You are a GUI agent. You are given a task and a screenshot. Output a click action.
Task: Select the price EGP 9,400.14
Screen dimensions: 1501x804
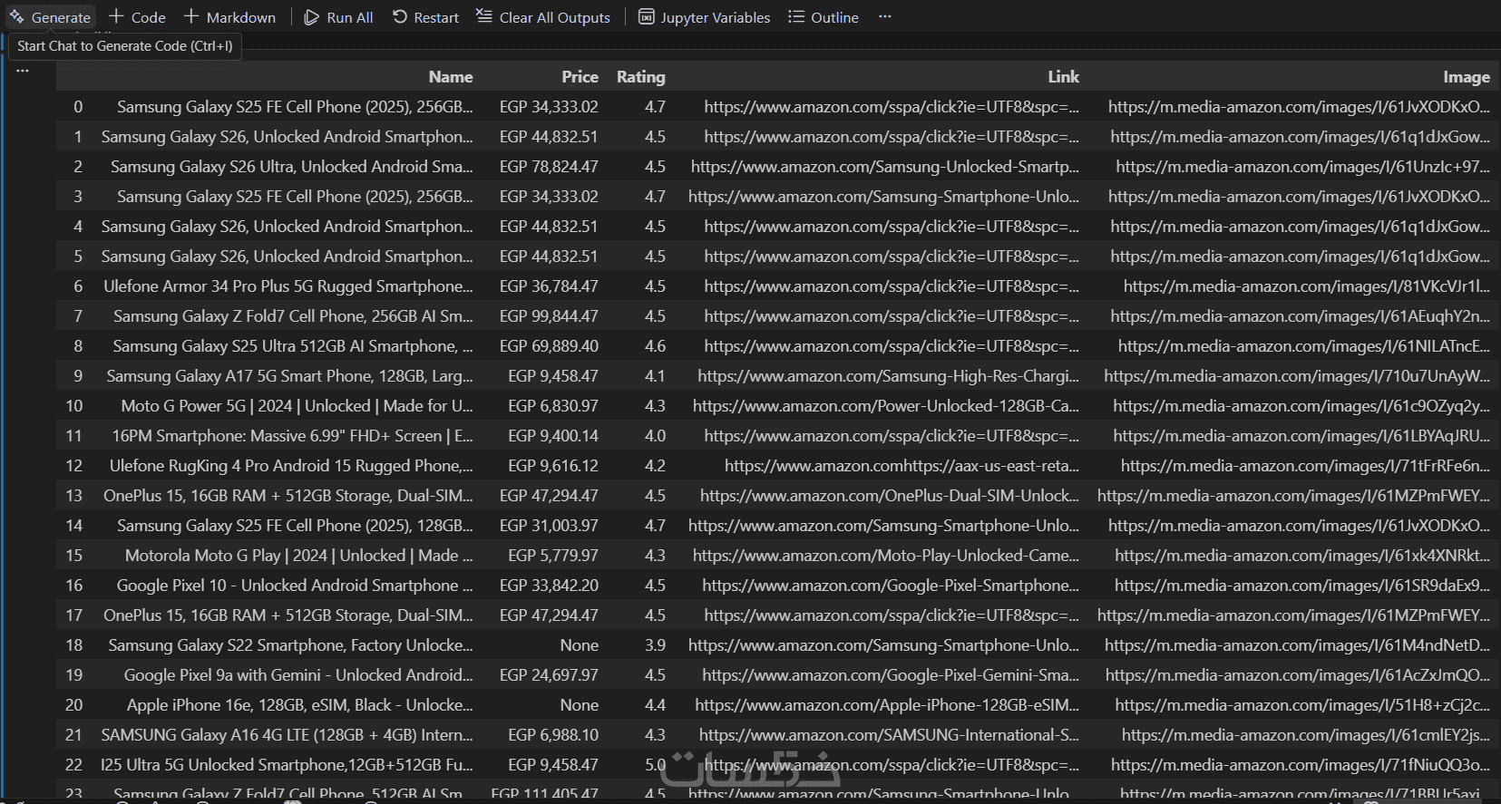coord(553,436)
